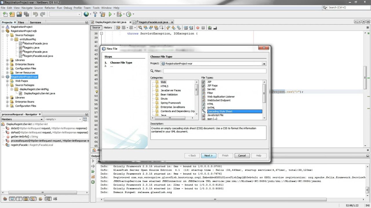Switch to the Services tab

click(35, 22)
